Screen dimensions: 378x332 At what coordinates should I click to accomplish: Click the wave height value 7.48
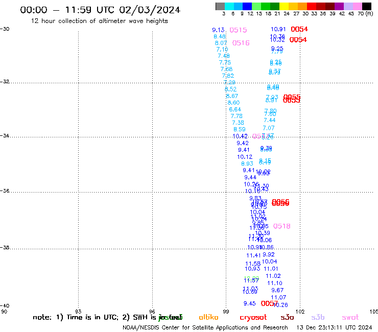(x=224, y=56)
